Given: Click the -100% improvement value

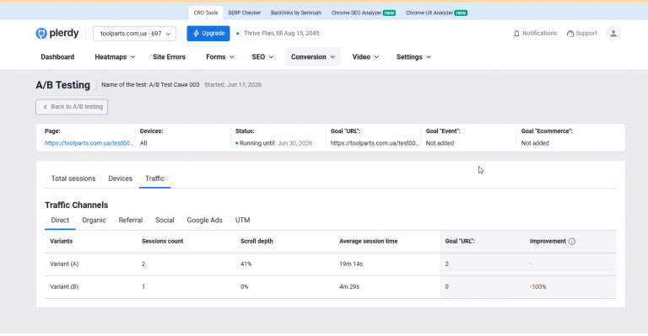Looking at the screenshot, I should (x=537, y=286).
